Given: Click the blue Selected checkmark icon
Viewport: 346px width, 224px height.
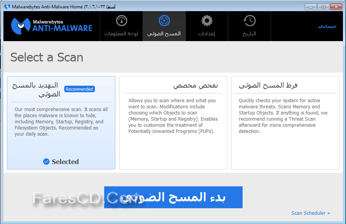Looking at the screenshot, I should 47,162.
